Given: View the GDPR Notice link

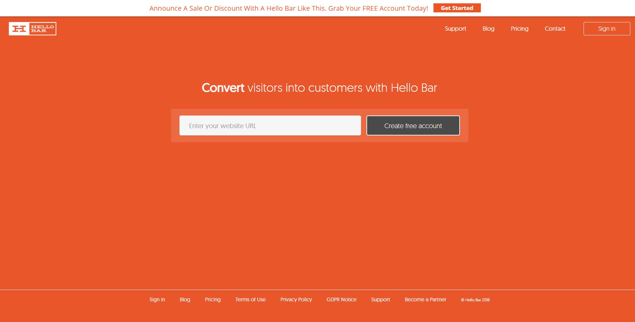Looking at the screenshot, I should click(x=341, y=300).
